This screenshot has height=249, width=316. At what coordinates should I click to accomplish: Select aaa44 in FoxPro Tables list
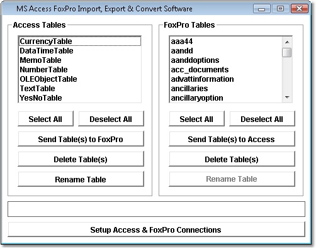[226, 41]
